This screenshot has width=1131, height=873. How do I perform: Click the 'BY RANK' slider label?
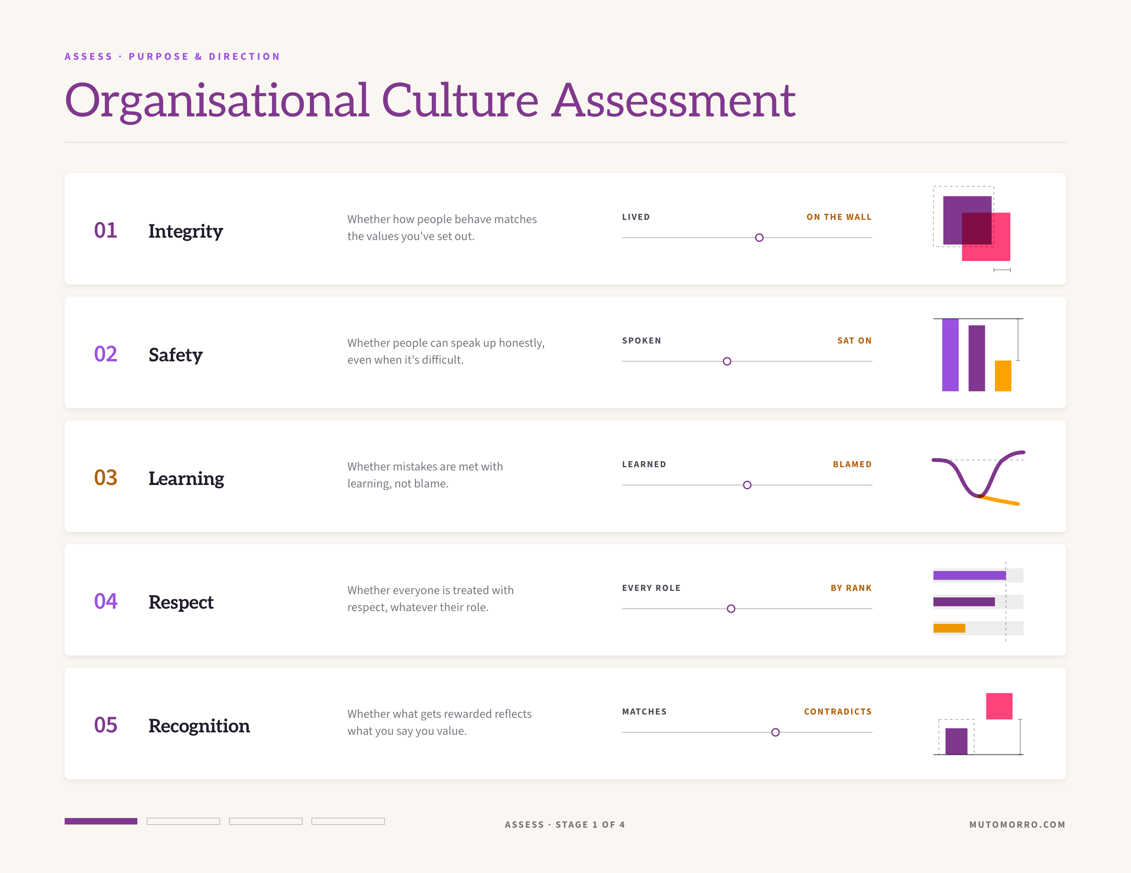coord(851,588)
